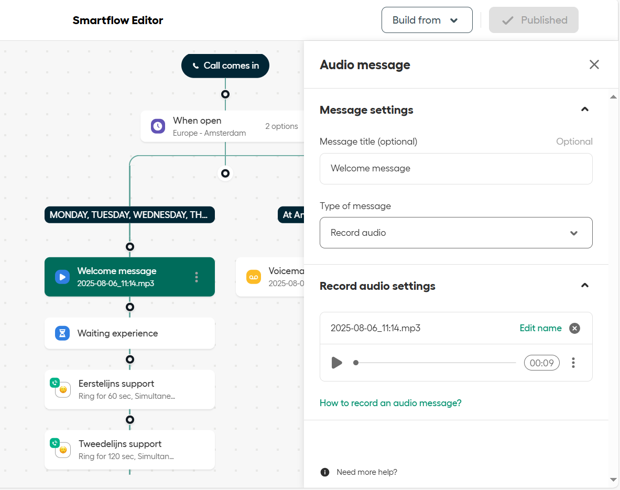Open audio player more options menu
This screenshot has height=490, width=620.
tap(573, 363)
